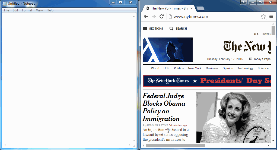Click the Chrome user profile icon
Viewport: 277px width, 150px height.
tap(244, 2)
